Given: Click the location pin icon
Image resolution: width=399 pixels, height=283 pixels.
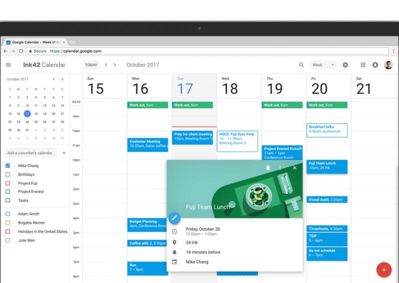Looking at the screenshot, I should click(x=174, y=242).
